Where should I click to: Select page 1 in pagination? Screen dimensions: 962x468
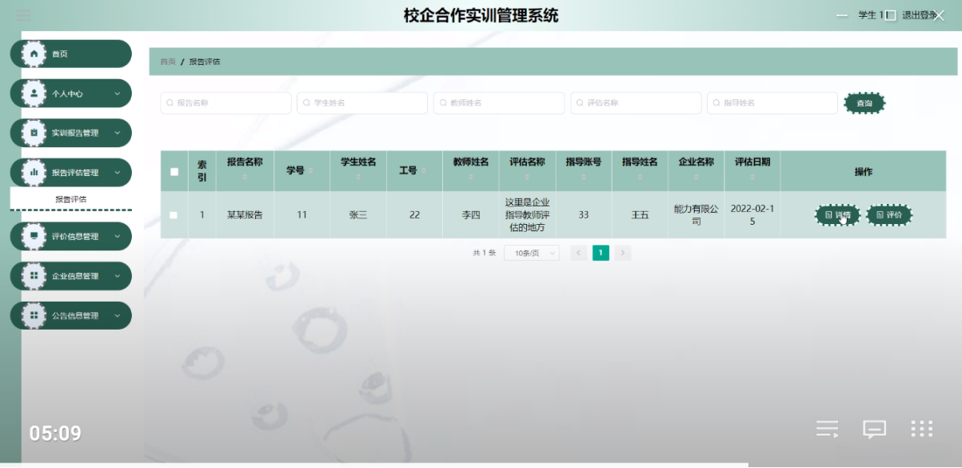click(601, 253)
